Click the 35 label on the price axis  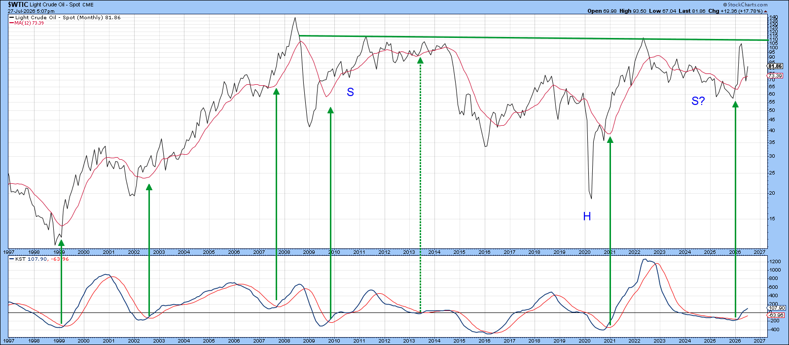[772, 142]
